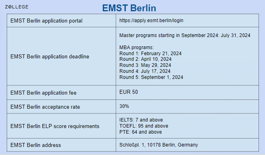The height and width of the screenshot is (155, 265).
Task: Click the IELTS: 7 and above line
Action: click(x=141, y=120)
